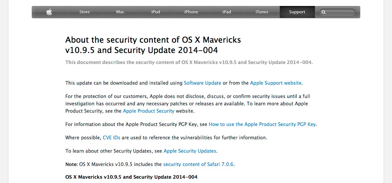Viewport: 392px width, 183px height.
Task: Focus the search input field
Action: 340,12
